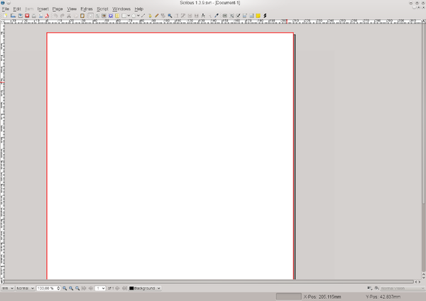Open the measurement unit dropdown showing mm
426x301 pixels.
pos(7,288)
